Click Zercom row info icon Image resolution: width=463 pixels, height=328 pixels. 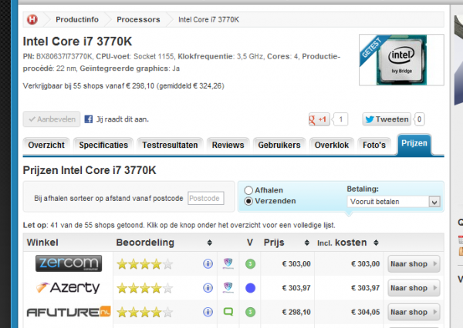click(x=208, y=264)
